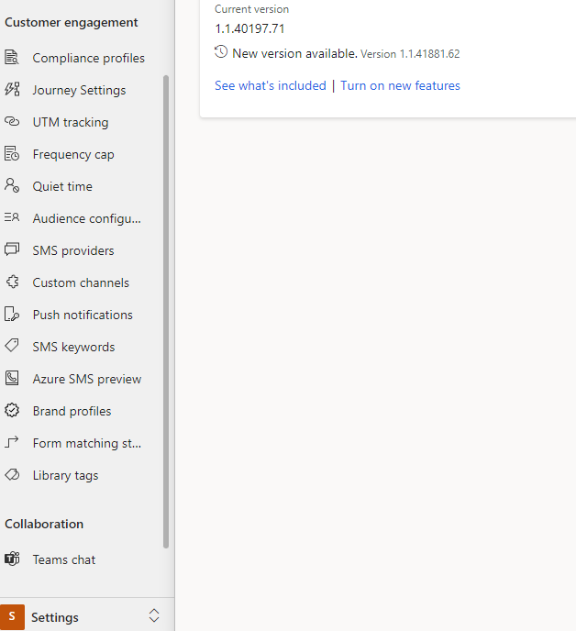Click the orange Settings area badge
Image resolution: width=576 pixels, height=631 pixels.
coord(12,616)
